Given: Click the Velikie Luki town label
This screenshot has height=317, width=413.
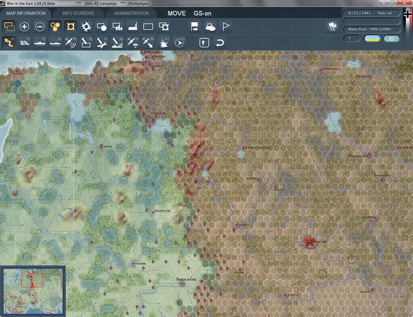Looking at the screenshot, I should tap(162, 211).
